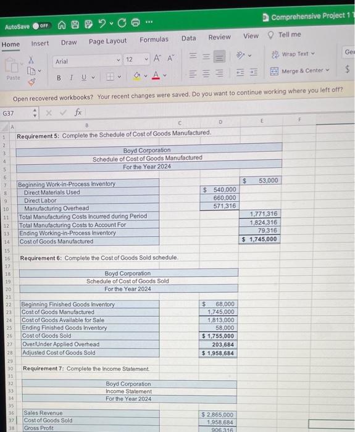Open the Formulas ribbon tab
Viewport: 355px width, 432px height.
(x=154, y=39)
